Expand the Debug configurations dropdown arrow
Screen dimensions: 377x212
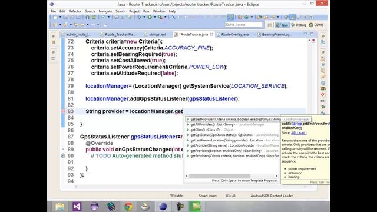144,17
